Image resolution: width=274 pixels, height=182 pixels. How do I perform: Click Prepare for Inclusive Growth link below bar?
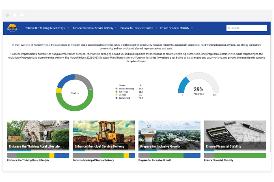(155, 160)
